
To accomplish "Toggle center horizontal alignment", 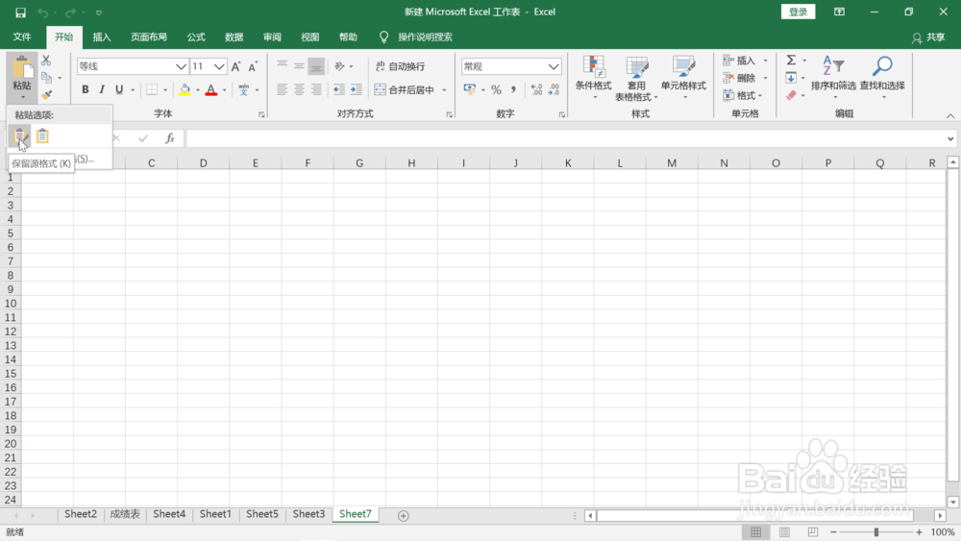I will click(x=299, y=90).
